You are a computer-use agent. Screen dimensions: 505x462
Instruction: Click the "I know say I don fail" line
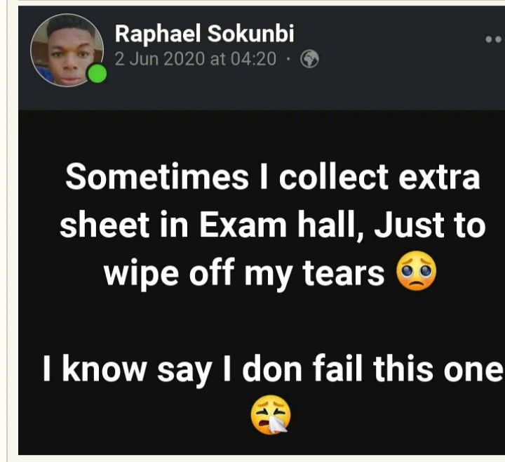203,369
